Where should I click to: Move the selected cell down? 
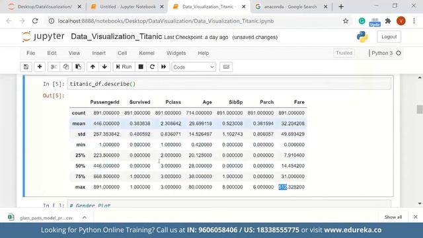[104, 67]
